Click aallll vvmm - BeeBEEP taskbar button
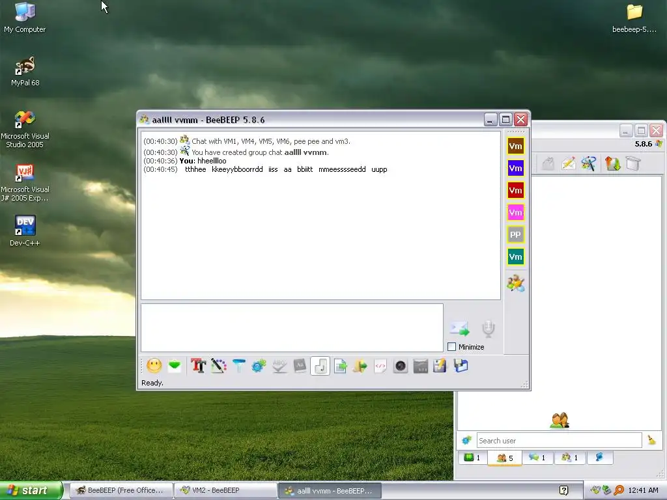 (x=329, y=491)
